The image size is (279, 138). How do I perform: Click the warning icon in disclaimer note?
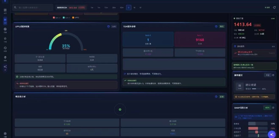[x=236, y=97]
